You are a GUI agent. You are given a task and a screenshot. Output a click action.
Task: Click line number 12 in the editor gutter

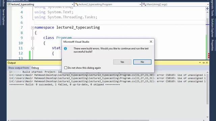click(x=21, y=53)
